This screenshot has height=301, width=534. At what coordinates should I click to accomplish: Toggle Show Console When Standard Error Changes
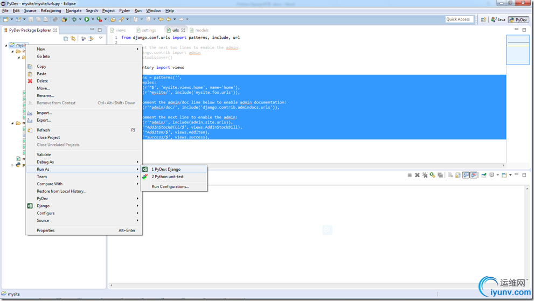tap(474, 175)
